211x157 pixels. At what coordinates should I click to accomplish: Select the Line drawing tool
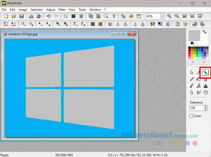click(192, 79)
